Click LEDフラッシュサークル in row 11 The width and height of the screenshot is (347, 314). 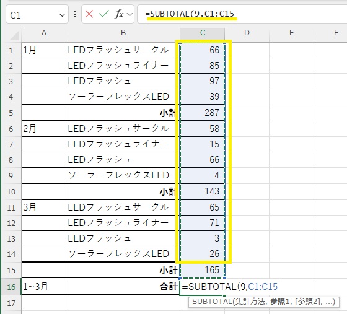(118, 207)
